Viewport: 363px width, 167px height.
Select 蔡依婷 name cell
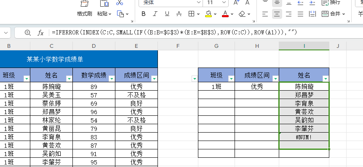[x=51, y=103]
